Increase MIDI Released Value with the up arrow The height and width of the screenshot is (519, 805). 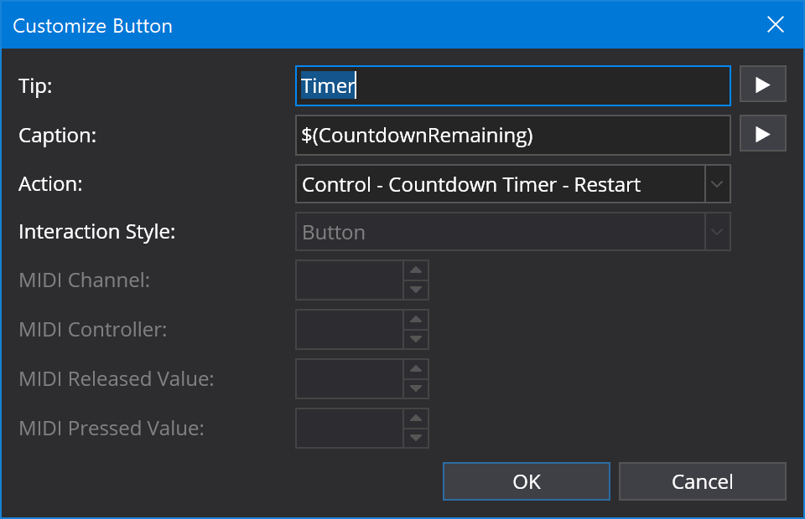click(x=417, y=370)
